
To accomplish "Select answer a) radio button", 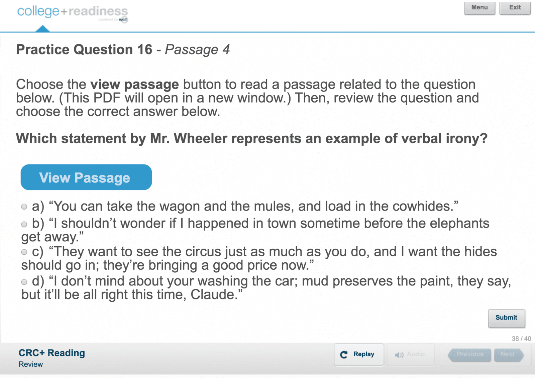I will pos(24,207).
